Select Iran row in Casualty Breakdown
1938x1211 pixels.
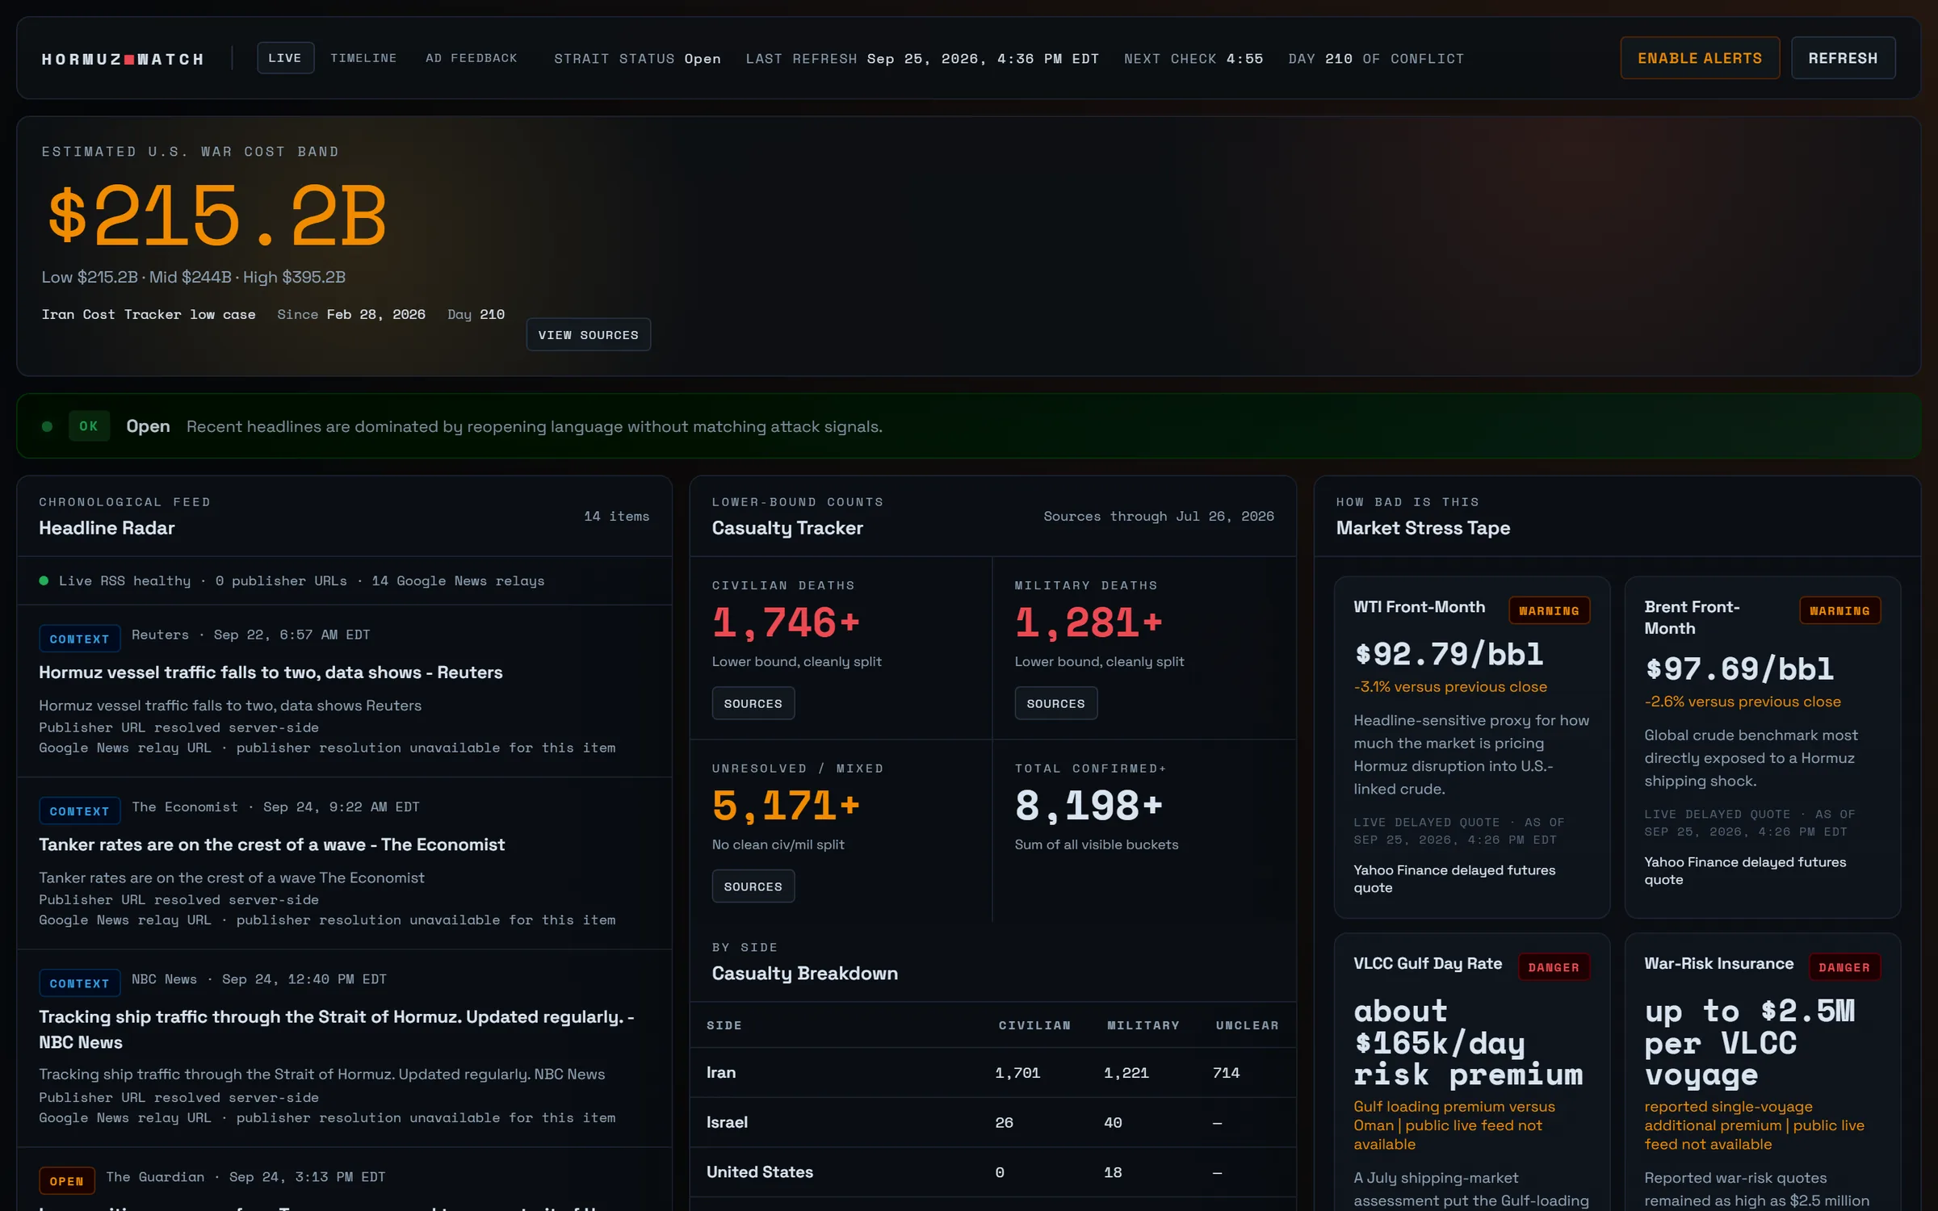tap(993, 1072)
